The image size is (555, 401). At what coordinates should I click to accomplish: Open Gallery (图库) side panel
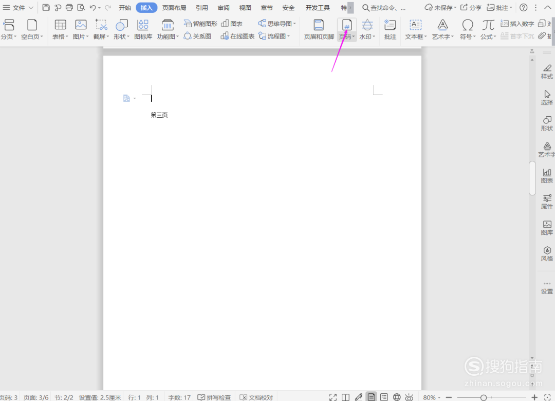[546, 228]
